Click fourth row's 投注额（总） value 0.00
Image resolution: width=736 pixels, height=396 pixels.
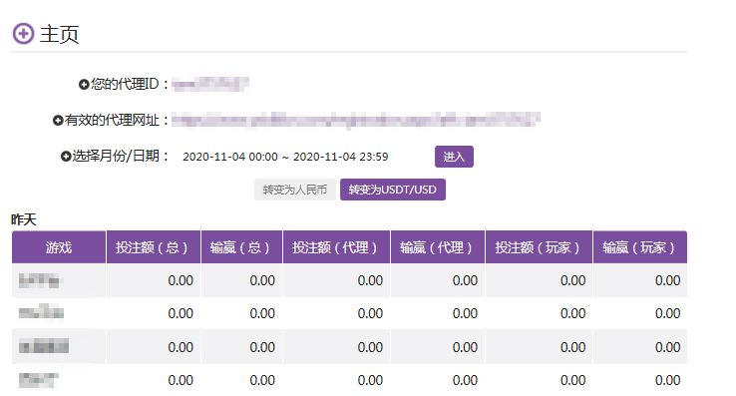click(x=181, y=380)
